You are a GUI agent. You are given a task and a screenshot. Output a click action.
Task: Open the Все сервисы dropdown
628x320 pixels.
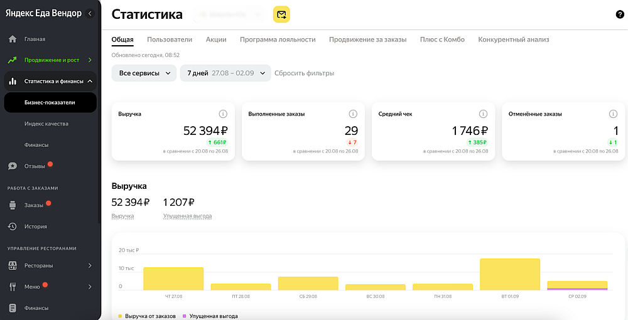pyautogui.click(x=144, y=73)
